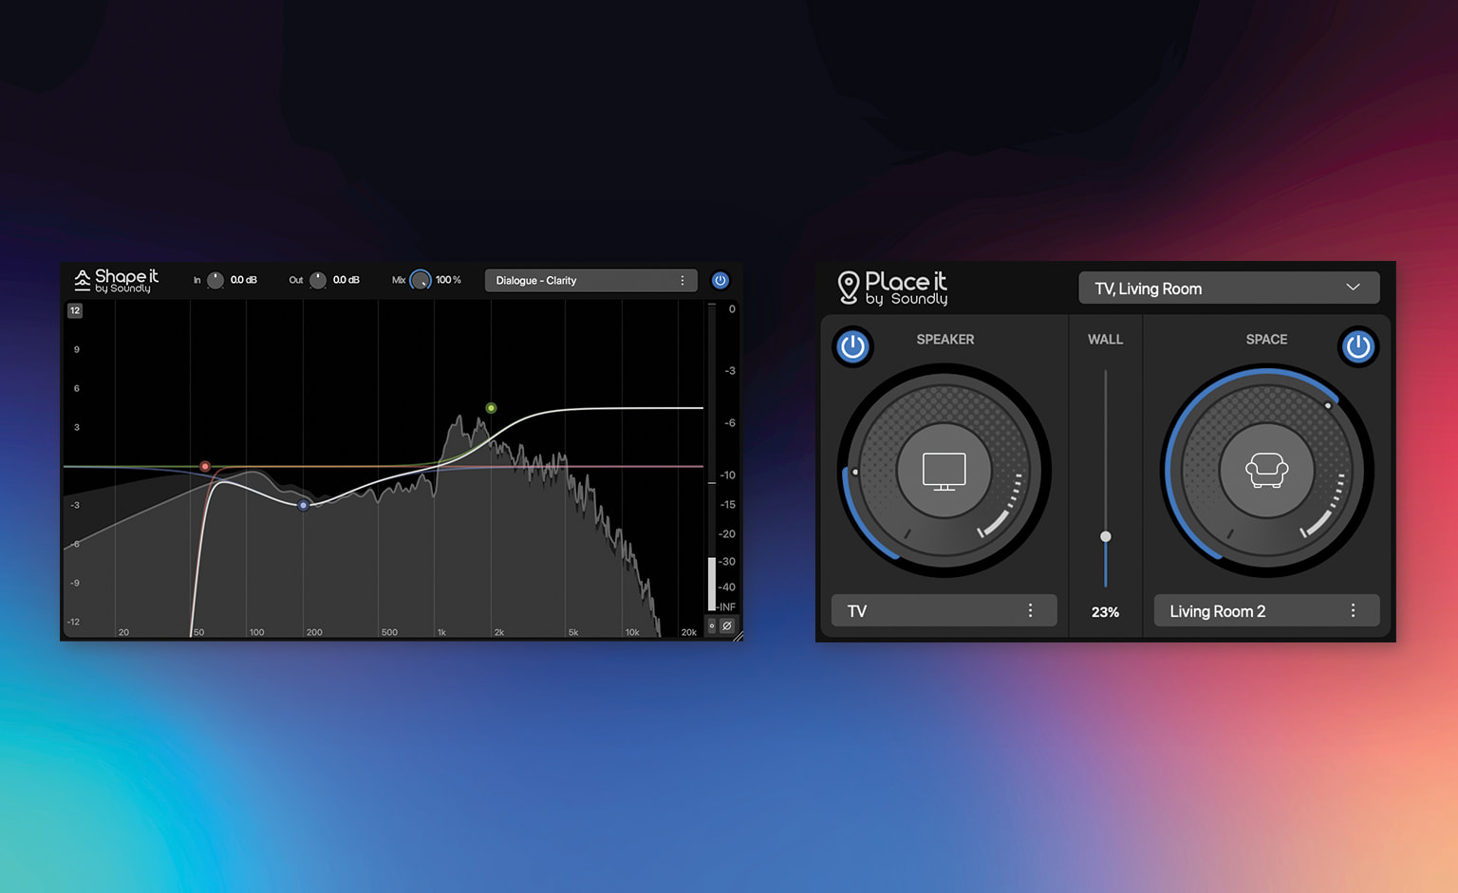Open the TV speaker type selector
This screenshot has height=893, width=1458.
click(x=944, y=610)
